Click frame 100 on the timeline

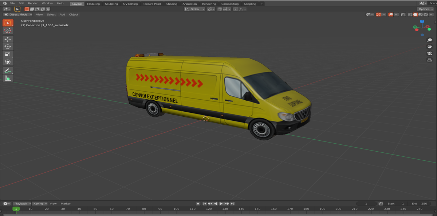click(x=176, y=209)
